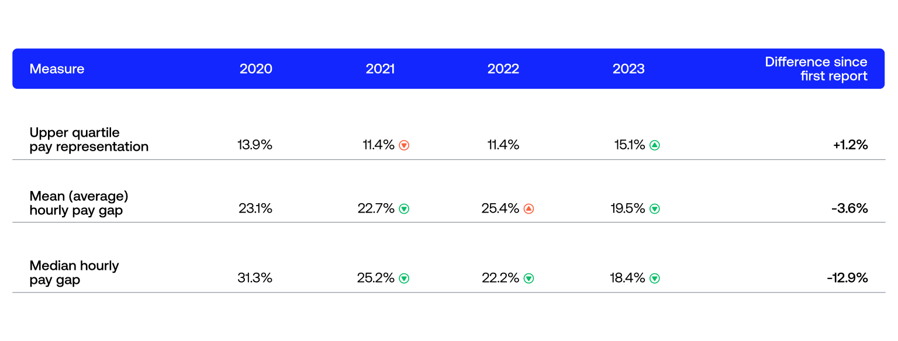
Task: Click the green down arrow beside 25.2%
Action: [x=404, y=279]
